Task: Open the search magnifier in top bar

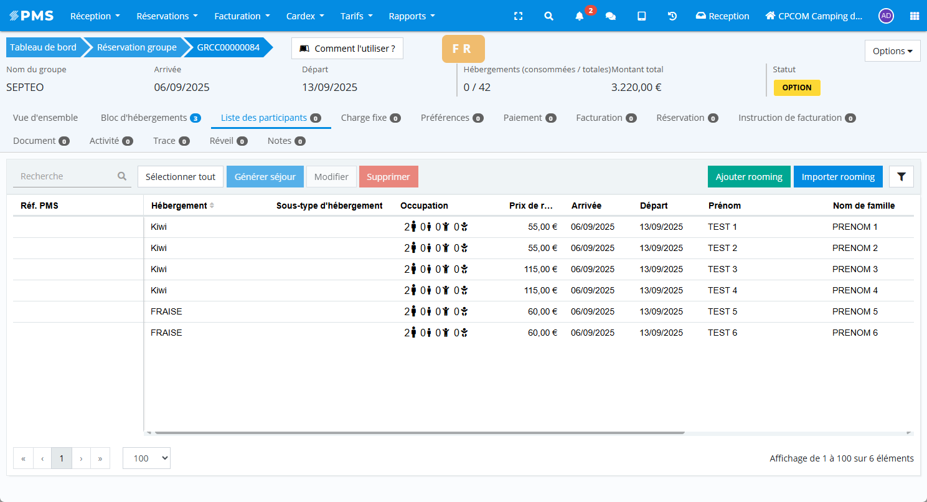Action: pyautogui.click(x=548, y=16)
